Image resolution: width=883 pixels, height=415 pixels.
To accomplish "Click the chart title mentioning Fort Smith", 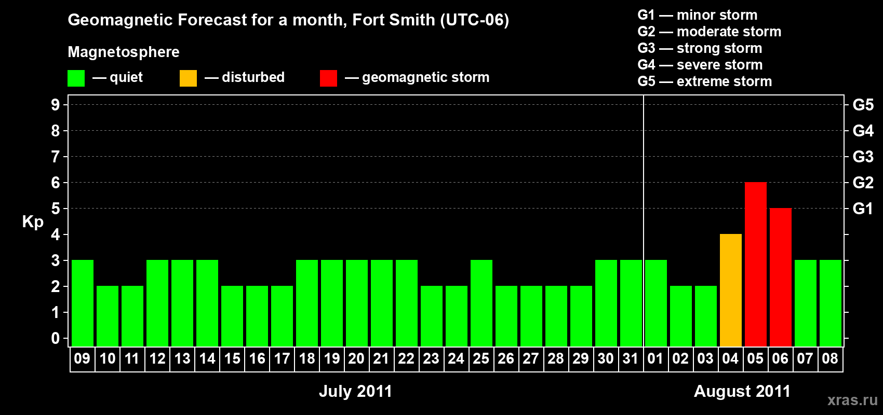I will click(288, 20).
